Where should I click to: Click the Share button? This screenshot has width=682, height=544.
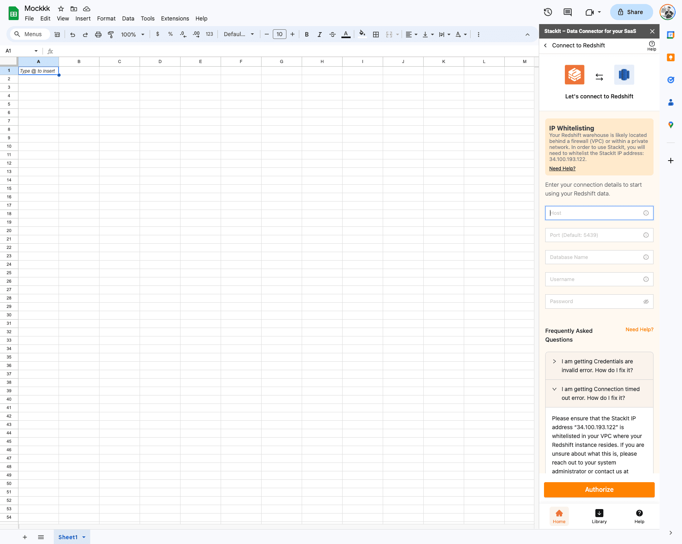pyautogui.click(x=631, y=12)
